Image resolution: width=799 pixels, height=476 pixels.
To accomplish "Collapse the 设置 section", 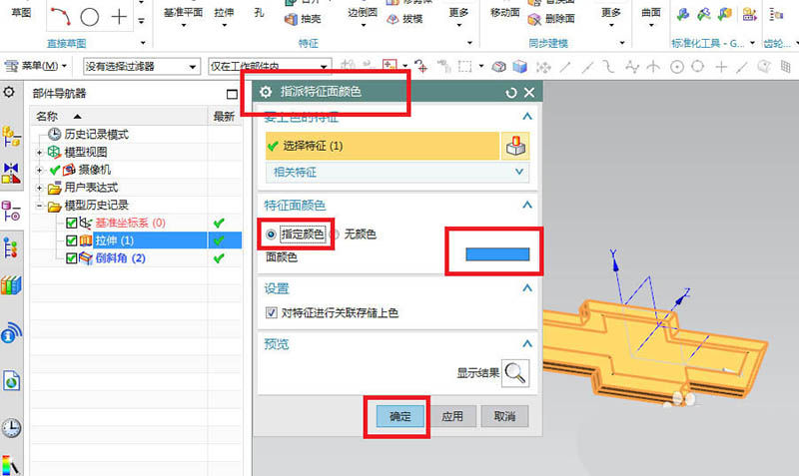I will (527, 288).
